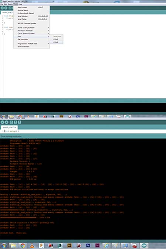
Task: Launch Google Chrome from bottom taskbar
Action: point(23,246)
